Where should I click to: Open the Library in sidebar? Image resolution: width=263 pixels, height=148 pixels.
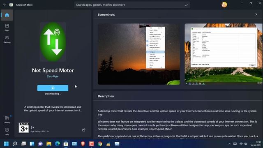tap(7, 120)
